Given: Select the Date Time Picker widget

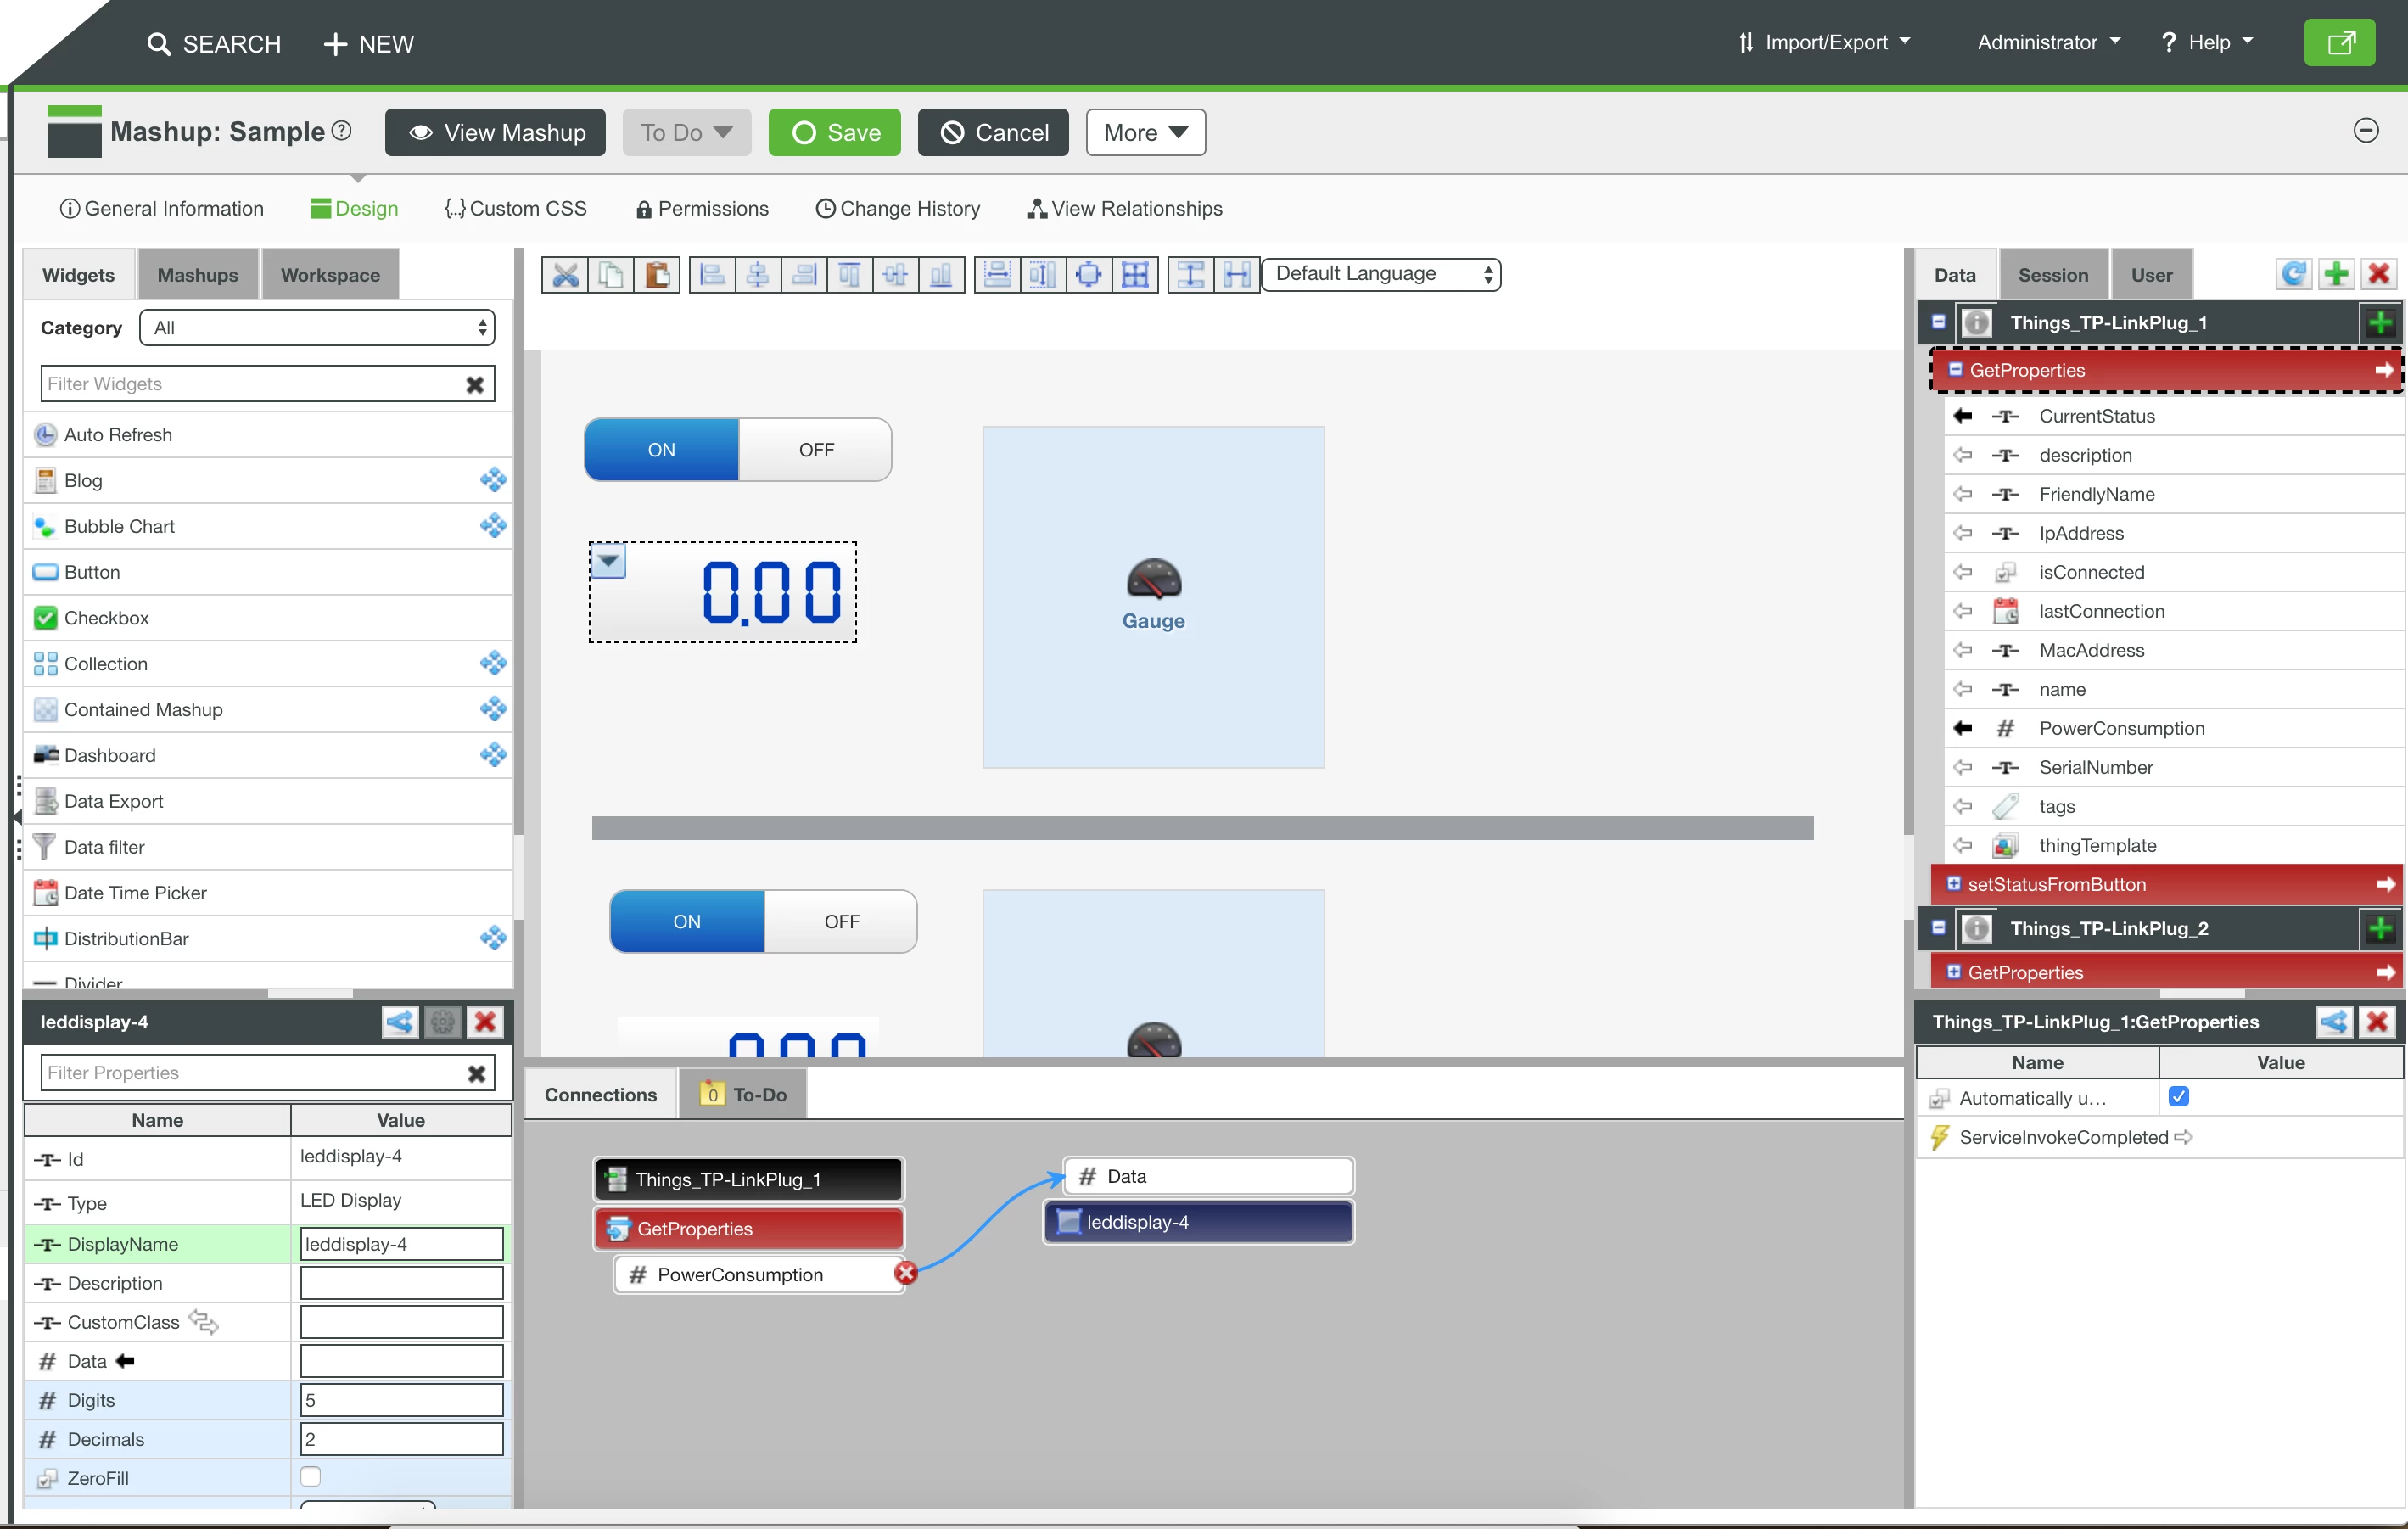Looking at the screenshot, I should point(267,893).
